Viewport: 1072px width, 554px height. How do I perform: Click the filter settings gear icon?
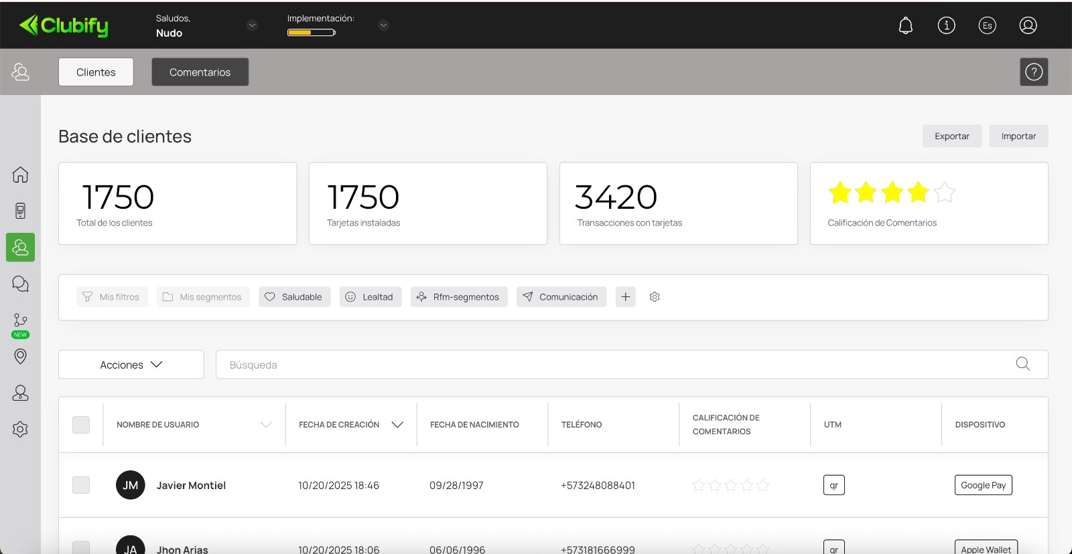[655, 297]
